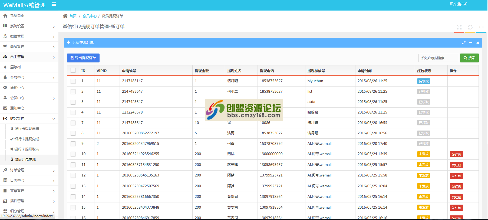The image size is (488, 220).
Task: Click 发红包 in the ID 13 row
Action: pyautogui.click(x=456, y=186)
